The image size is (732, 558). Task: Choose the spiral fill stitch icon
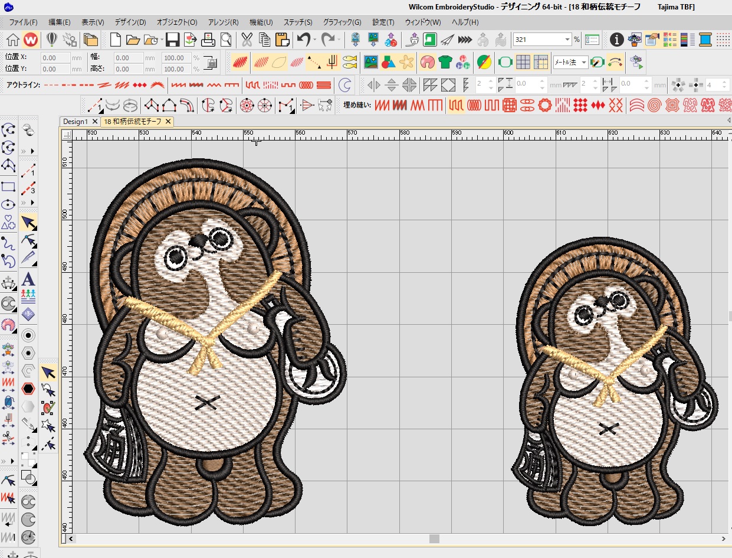(x=654, y=106)
